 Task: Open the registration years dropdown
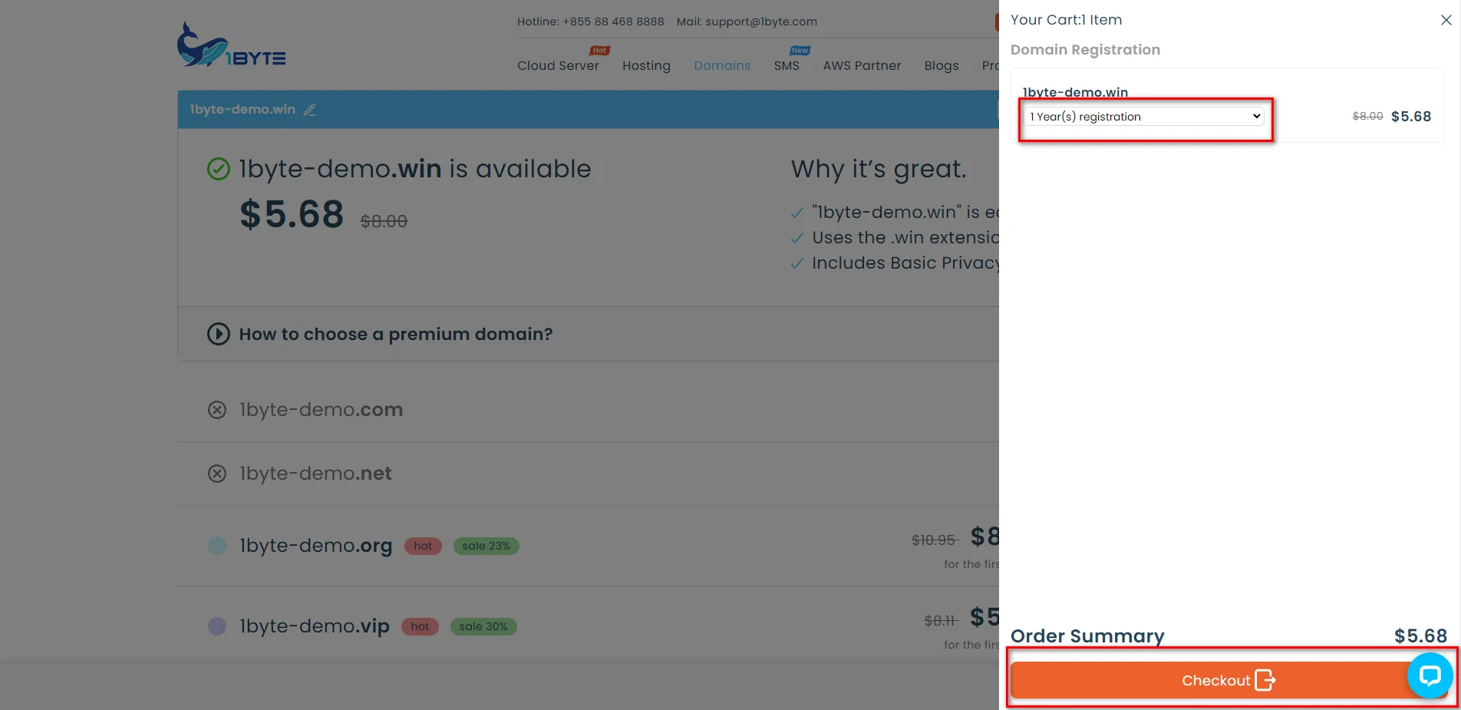coord(1143,117)
